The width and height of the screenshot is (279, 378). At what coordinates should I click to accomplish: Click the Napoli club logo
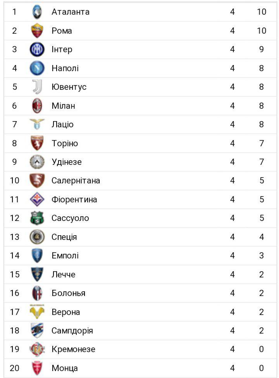click(37, 68)
